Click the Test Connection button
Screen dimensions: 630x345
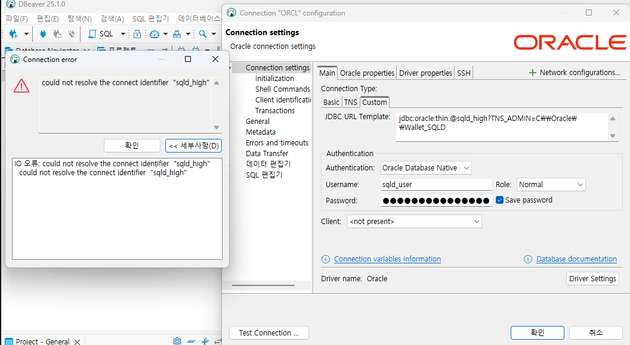click(x=269, y=333)
